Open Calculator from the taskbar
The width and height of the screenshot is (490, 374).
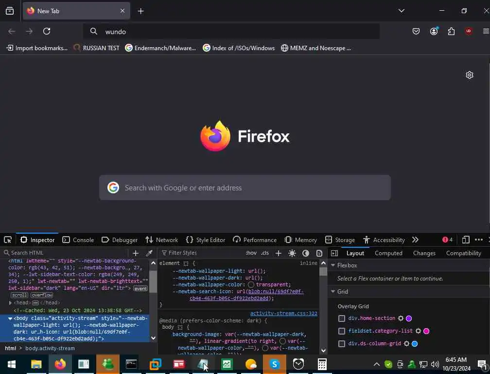(x=322, y=364)
